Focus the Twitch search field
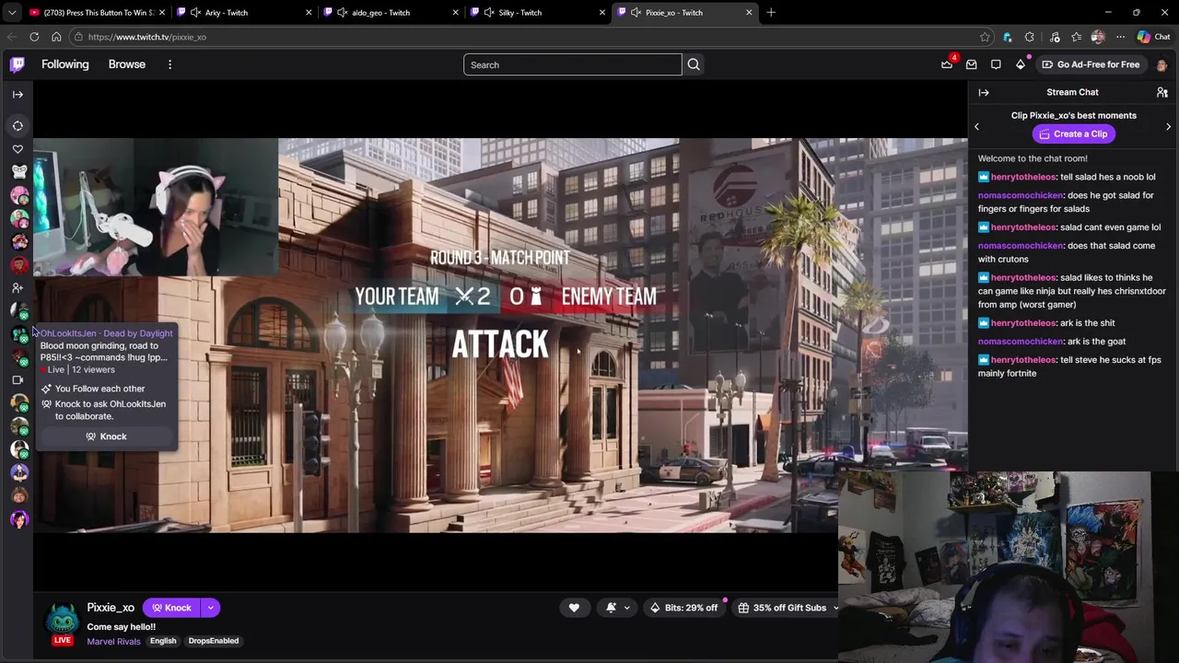 (x=572, y=64)
